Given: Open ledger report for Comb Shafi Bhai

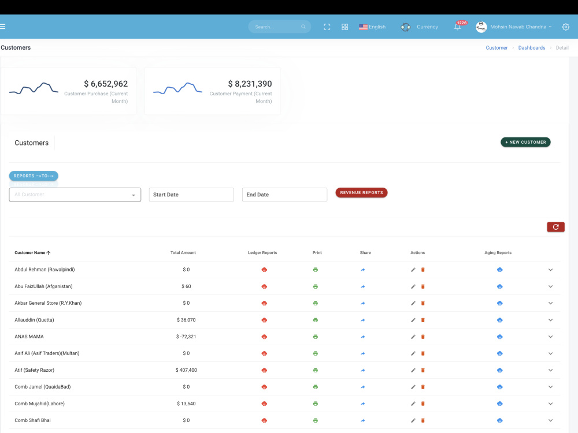Looking at the screenshot, I should [264, 420].
